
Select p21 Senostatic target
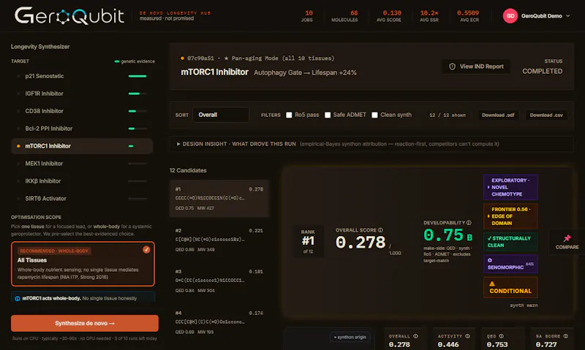[x=82, y=76]
